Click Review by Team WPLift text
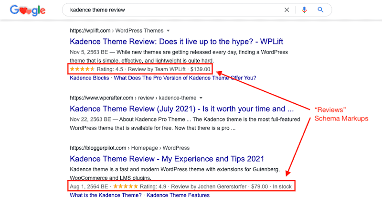The height and width of the screenshot is (208, 382). tap(157, 69)
